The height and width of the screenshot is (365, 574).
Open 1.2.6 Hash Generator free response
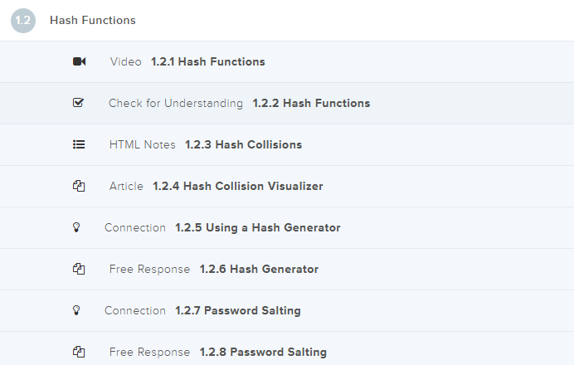[x=259, y=269]
